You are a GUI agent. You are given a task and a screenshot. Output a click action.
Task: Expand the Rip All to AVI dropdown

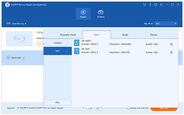[x=166, y=24]
